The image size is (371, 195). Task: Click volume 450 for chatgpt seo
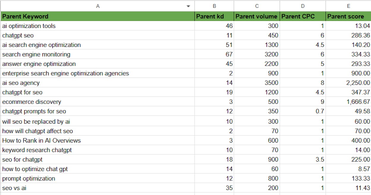[257, 35]
